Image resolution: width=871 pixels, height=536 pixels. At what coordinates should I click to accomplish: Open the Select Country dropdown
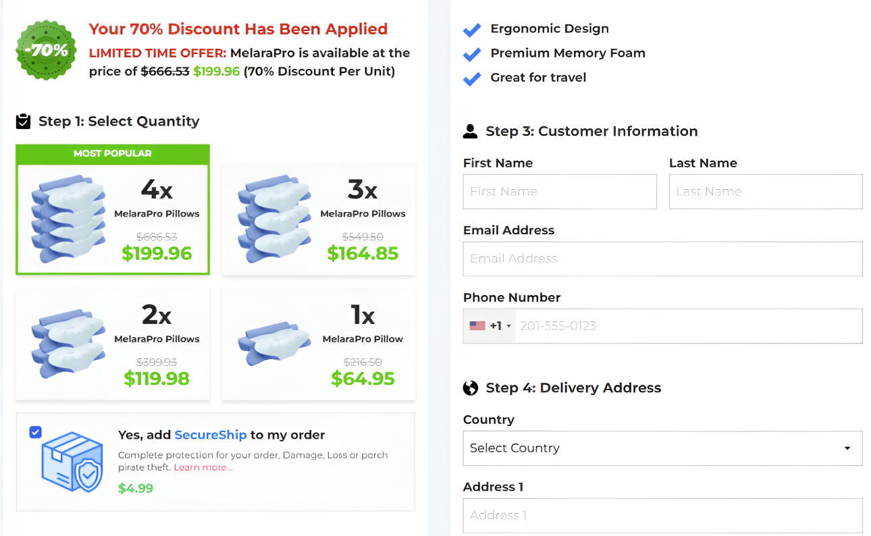click(x=662, y=448)
